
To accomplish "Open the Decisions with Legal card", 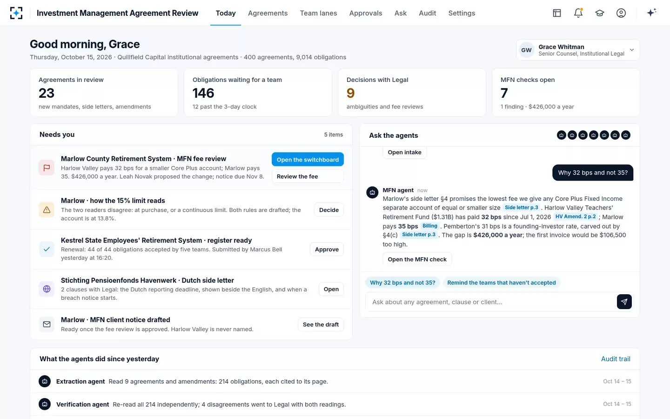I will pos(412,93).
